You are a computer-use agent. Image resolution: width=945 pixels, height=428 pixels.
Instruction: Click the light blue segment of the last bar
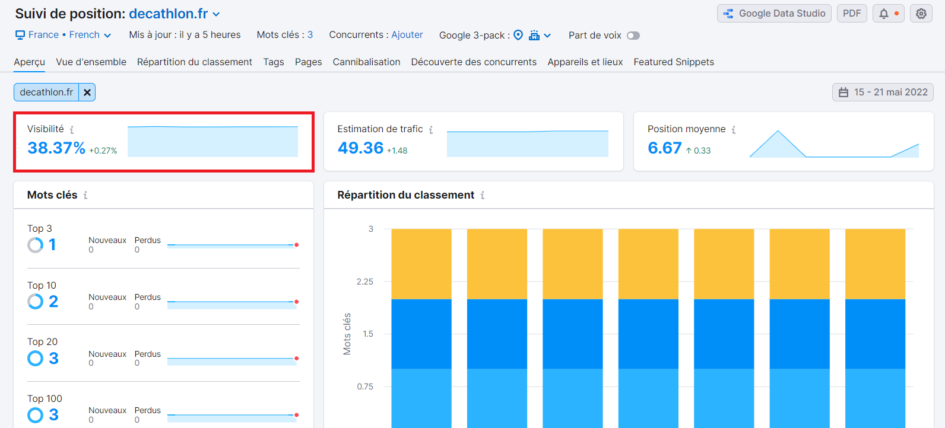[875, 398]
